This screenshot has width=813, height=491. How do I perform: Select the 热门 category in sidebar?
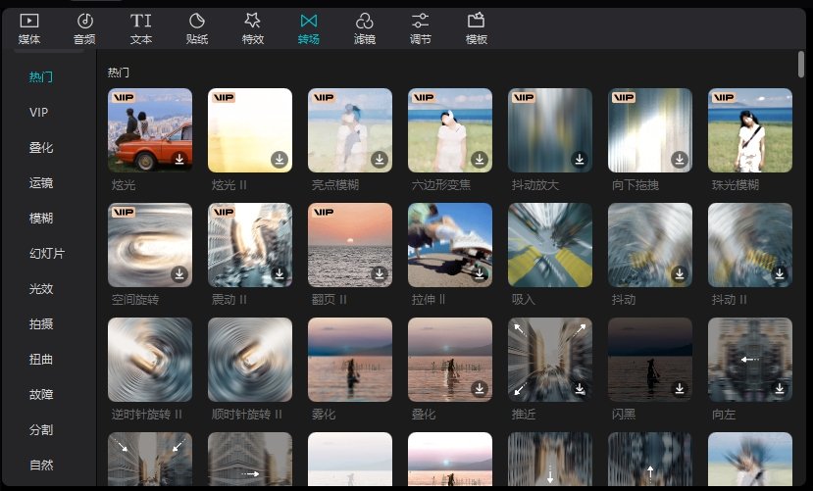point(41,77)
